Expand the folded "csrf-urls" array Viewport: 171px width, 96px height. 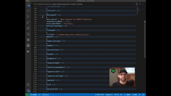(38, 11)
